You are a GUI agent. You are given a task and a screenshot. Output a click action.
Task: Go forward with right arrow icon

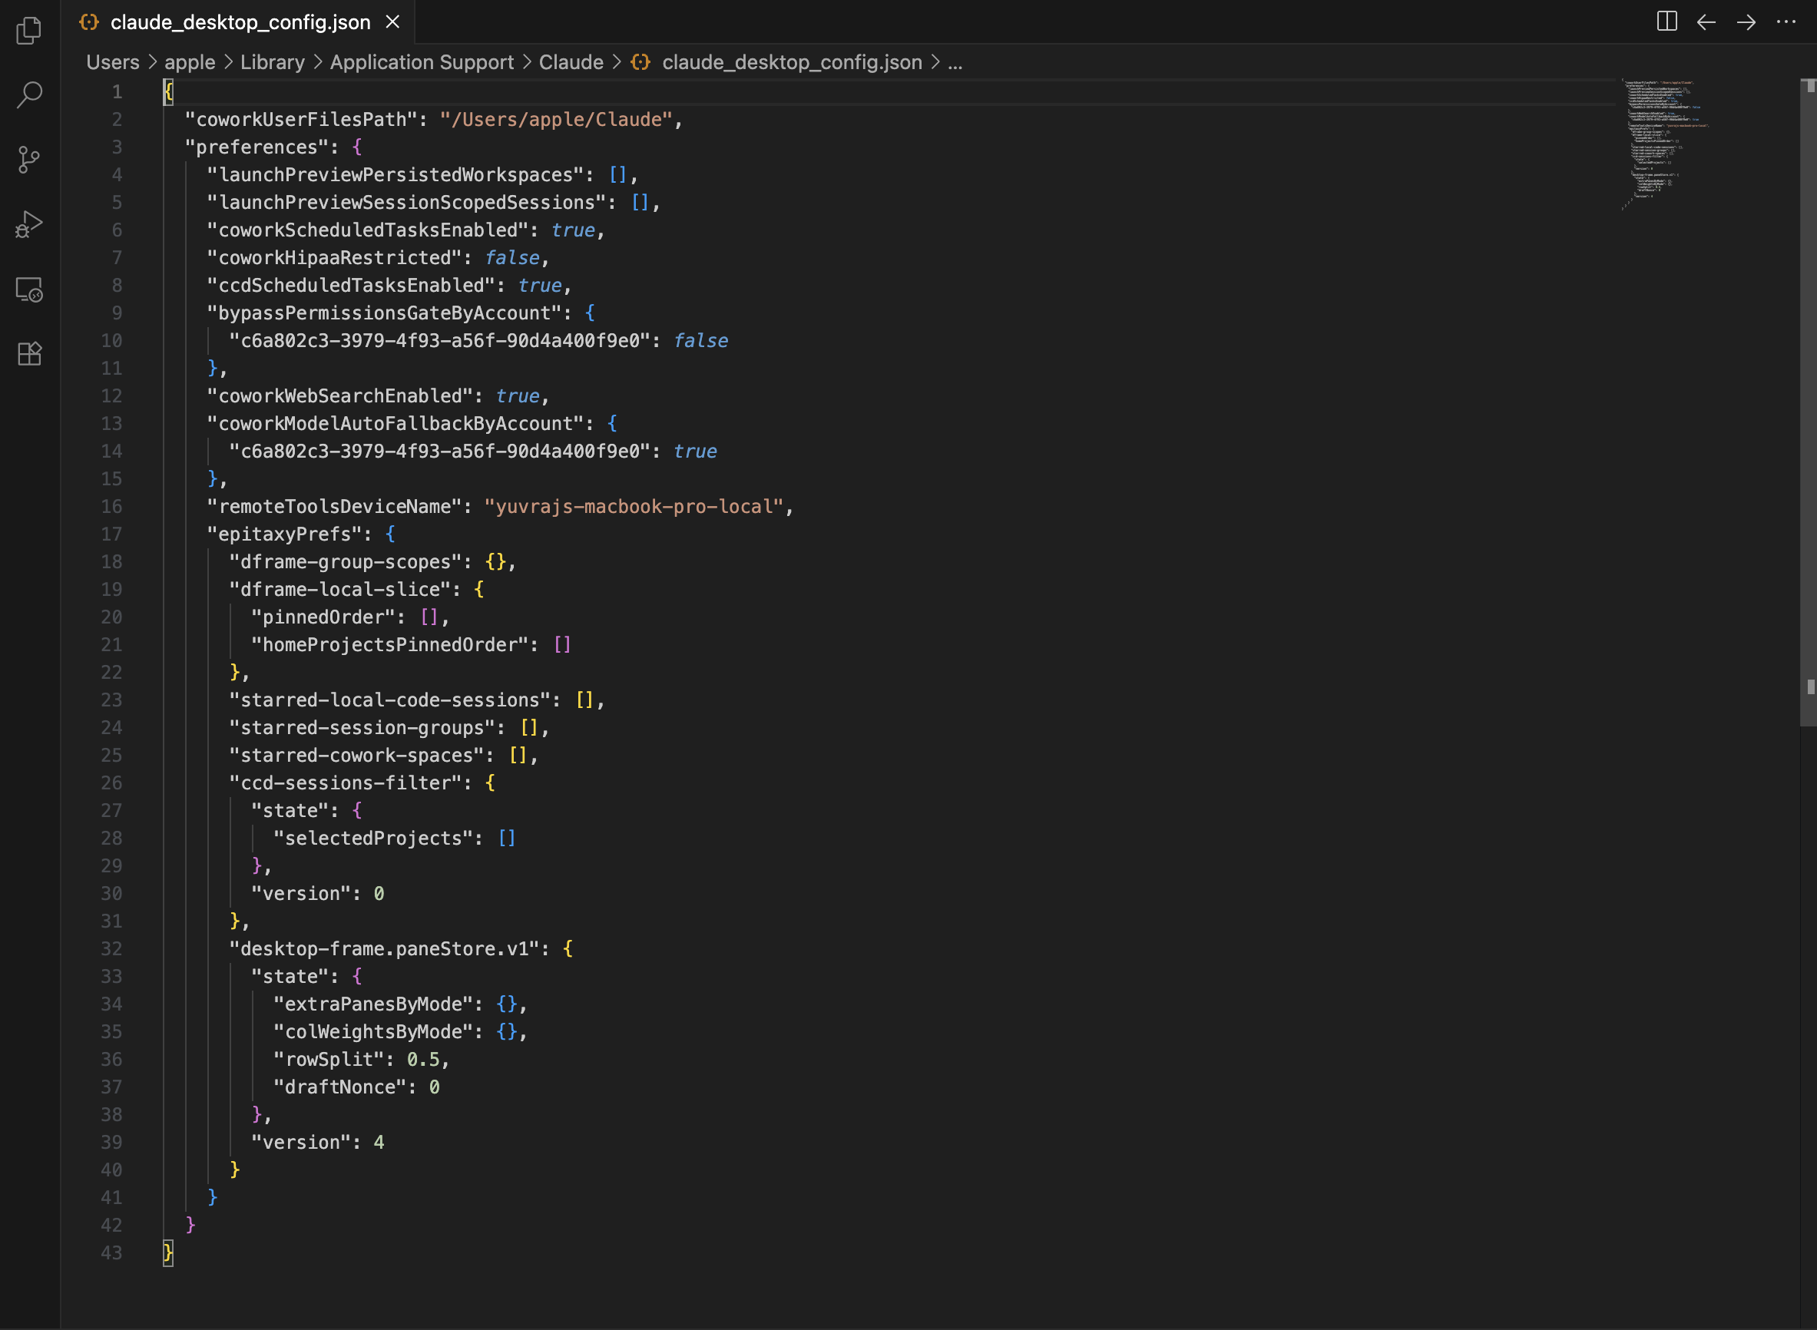[x=1746, y=22]
